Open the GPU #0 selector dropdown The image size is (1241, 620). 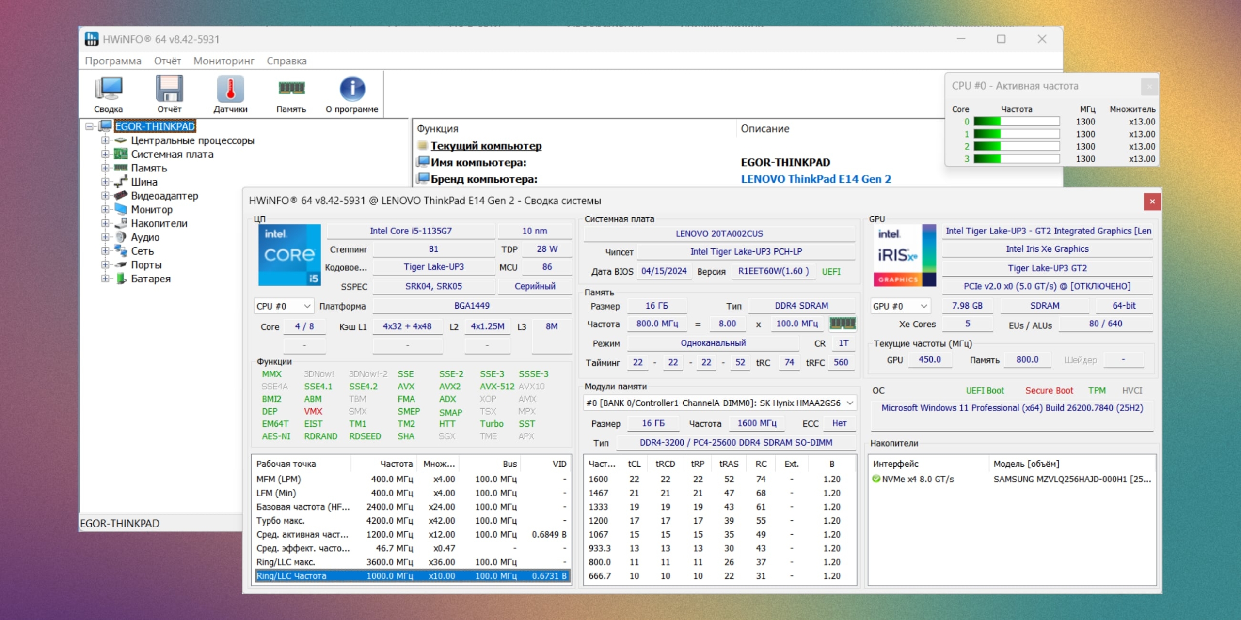point(900,306)
